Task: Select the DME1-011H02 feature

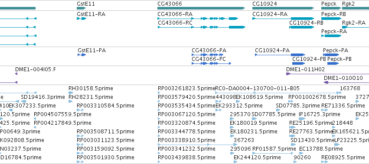Action: 327,74
